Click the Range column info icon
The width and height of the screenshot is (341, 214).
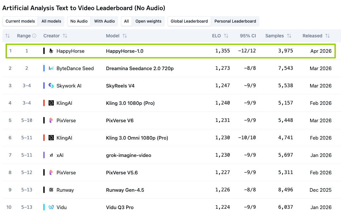click(34, 36)
